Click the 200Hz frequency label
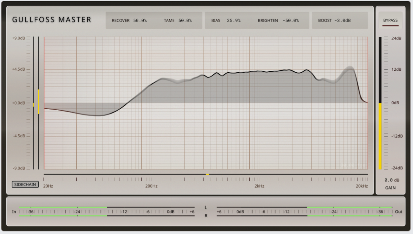 (151, 186)
